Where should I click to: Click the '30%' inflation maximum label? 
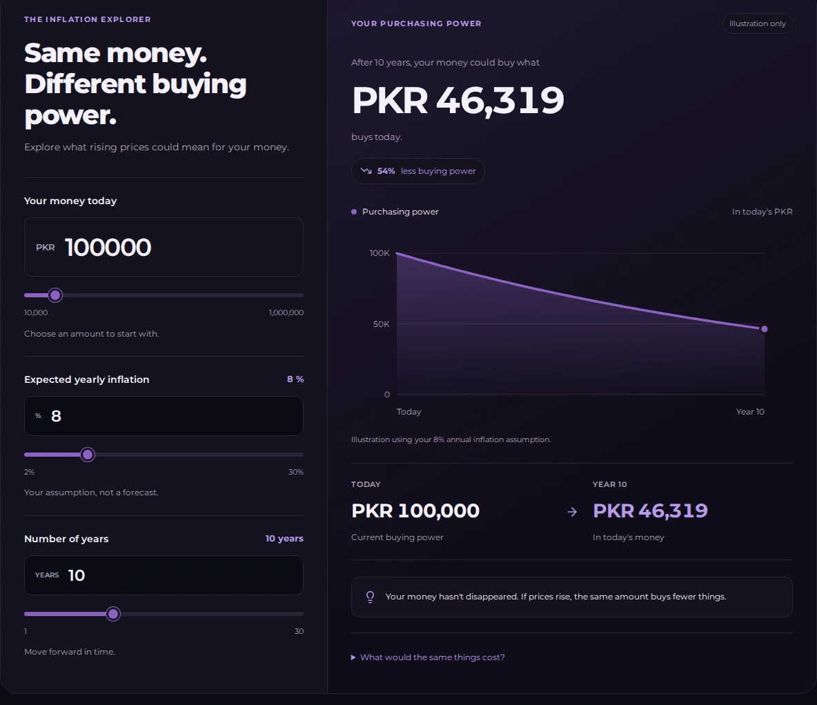296,472
